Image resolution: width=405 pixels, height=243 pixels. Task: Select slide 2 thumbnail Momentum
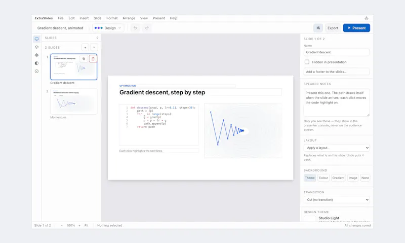click(73, 101)
